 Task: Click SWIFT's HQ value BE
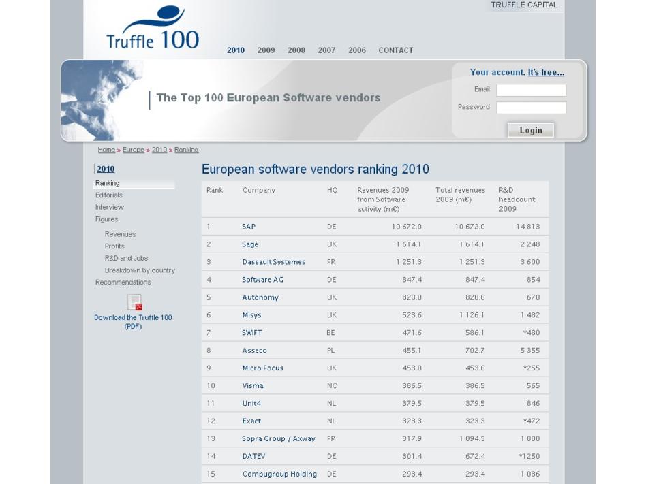[x=330, y=333]
